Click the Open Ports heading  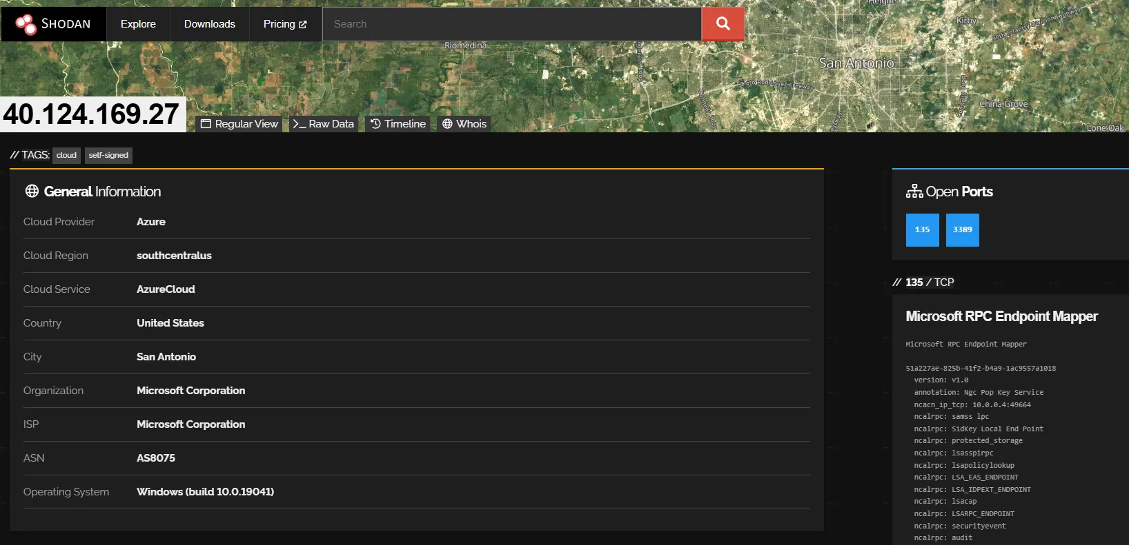959,192
